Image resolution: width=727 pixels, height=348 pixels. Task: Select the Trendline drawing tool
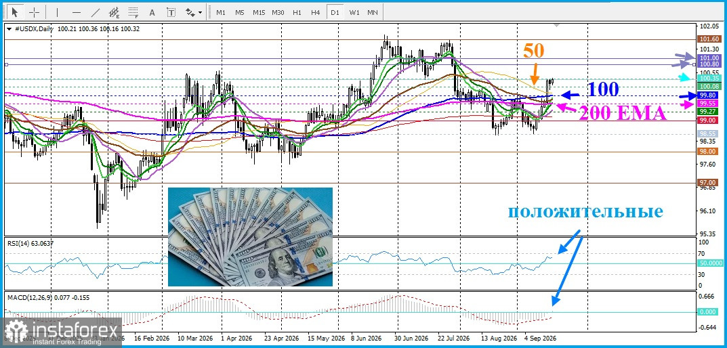pos(96,12)
